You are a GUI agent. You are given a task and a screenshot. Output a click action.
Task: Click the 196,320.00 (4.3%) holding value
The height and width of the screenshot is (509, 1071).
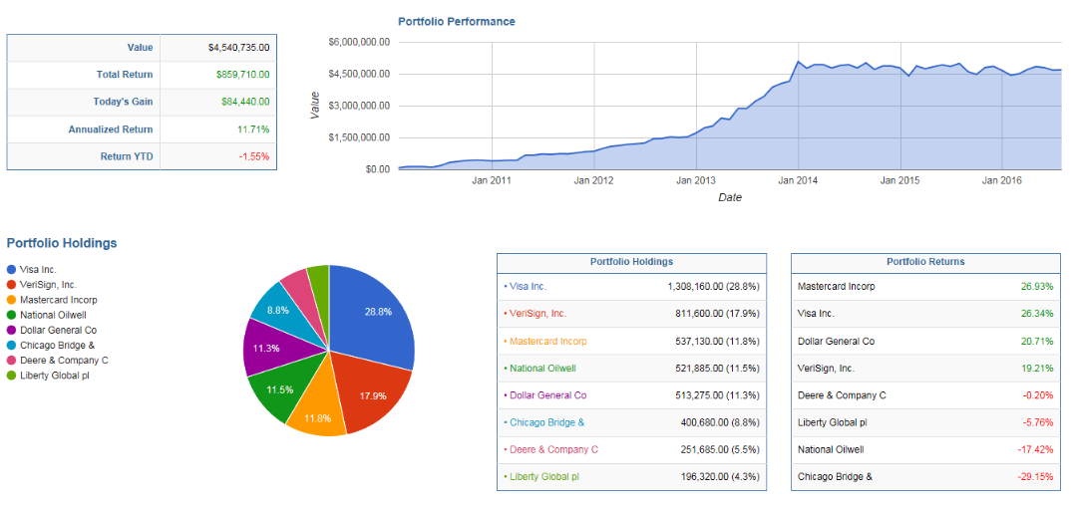721,477
